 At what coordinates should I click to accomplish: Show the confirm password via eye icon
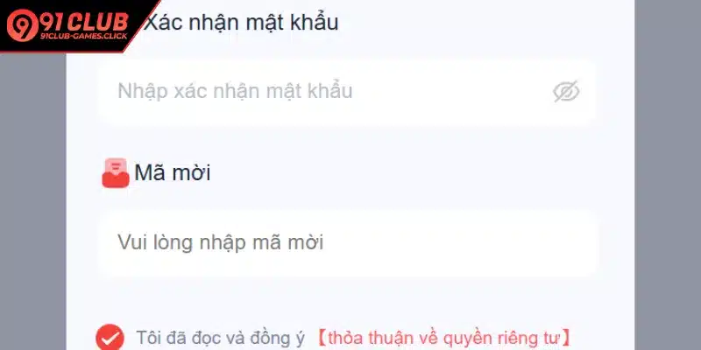[566, 92]
